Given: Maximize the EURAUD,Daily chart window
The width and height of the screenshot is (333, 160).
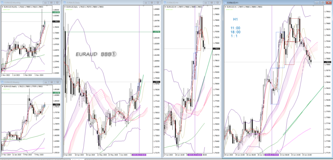Looking at the screenshot, I should click(x=152, y=2).
